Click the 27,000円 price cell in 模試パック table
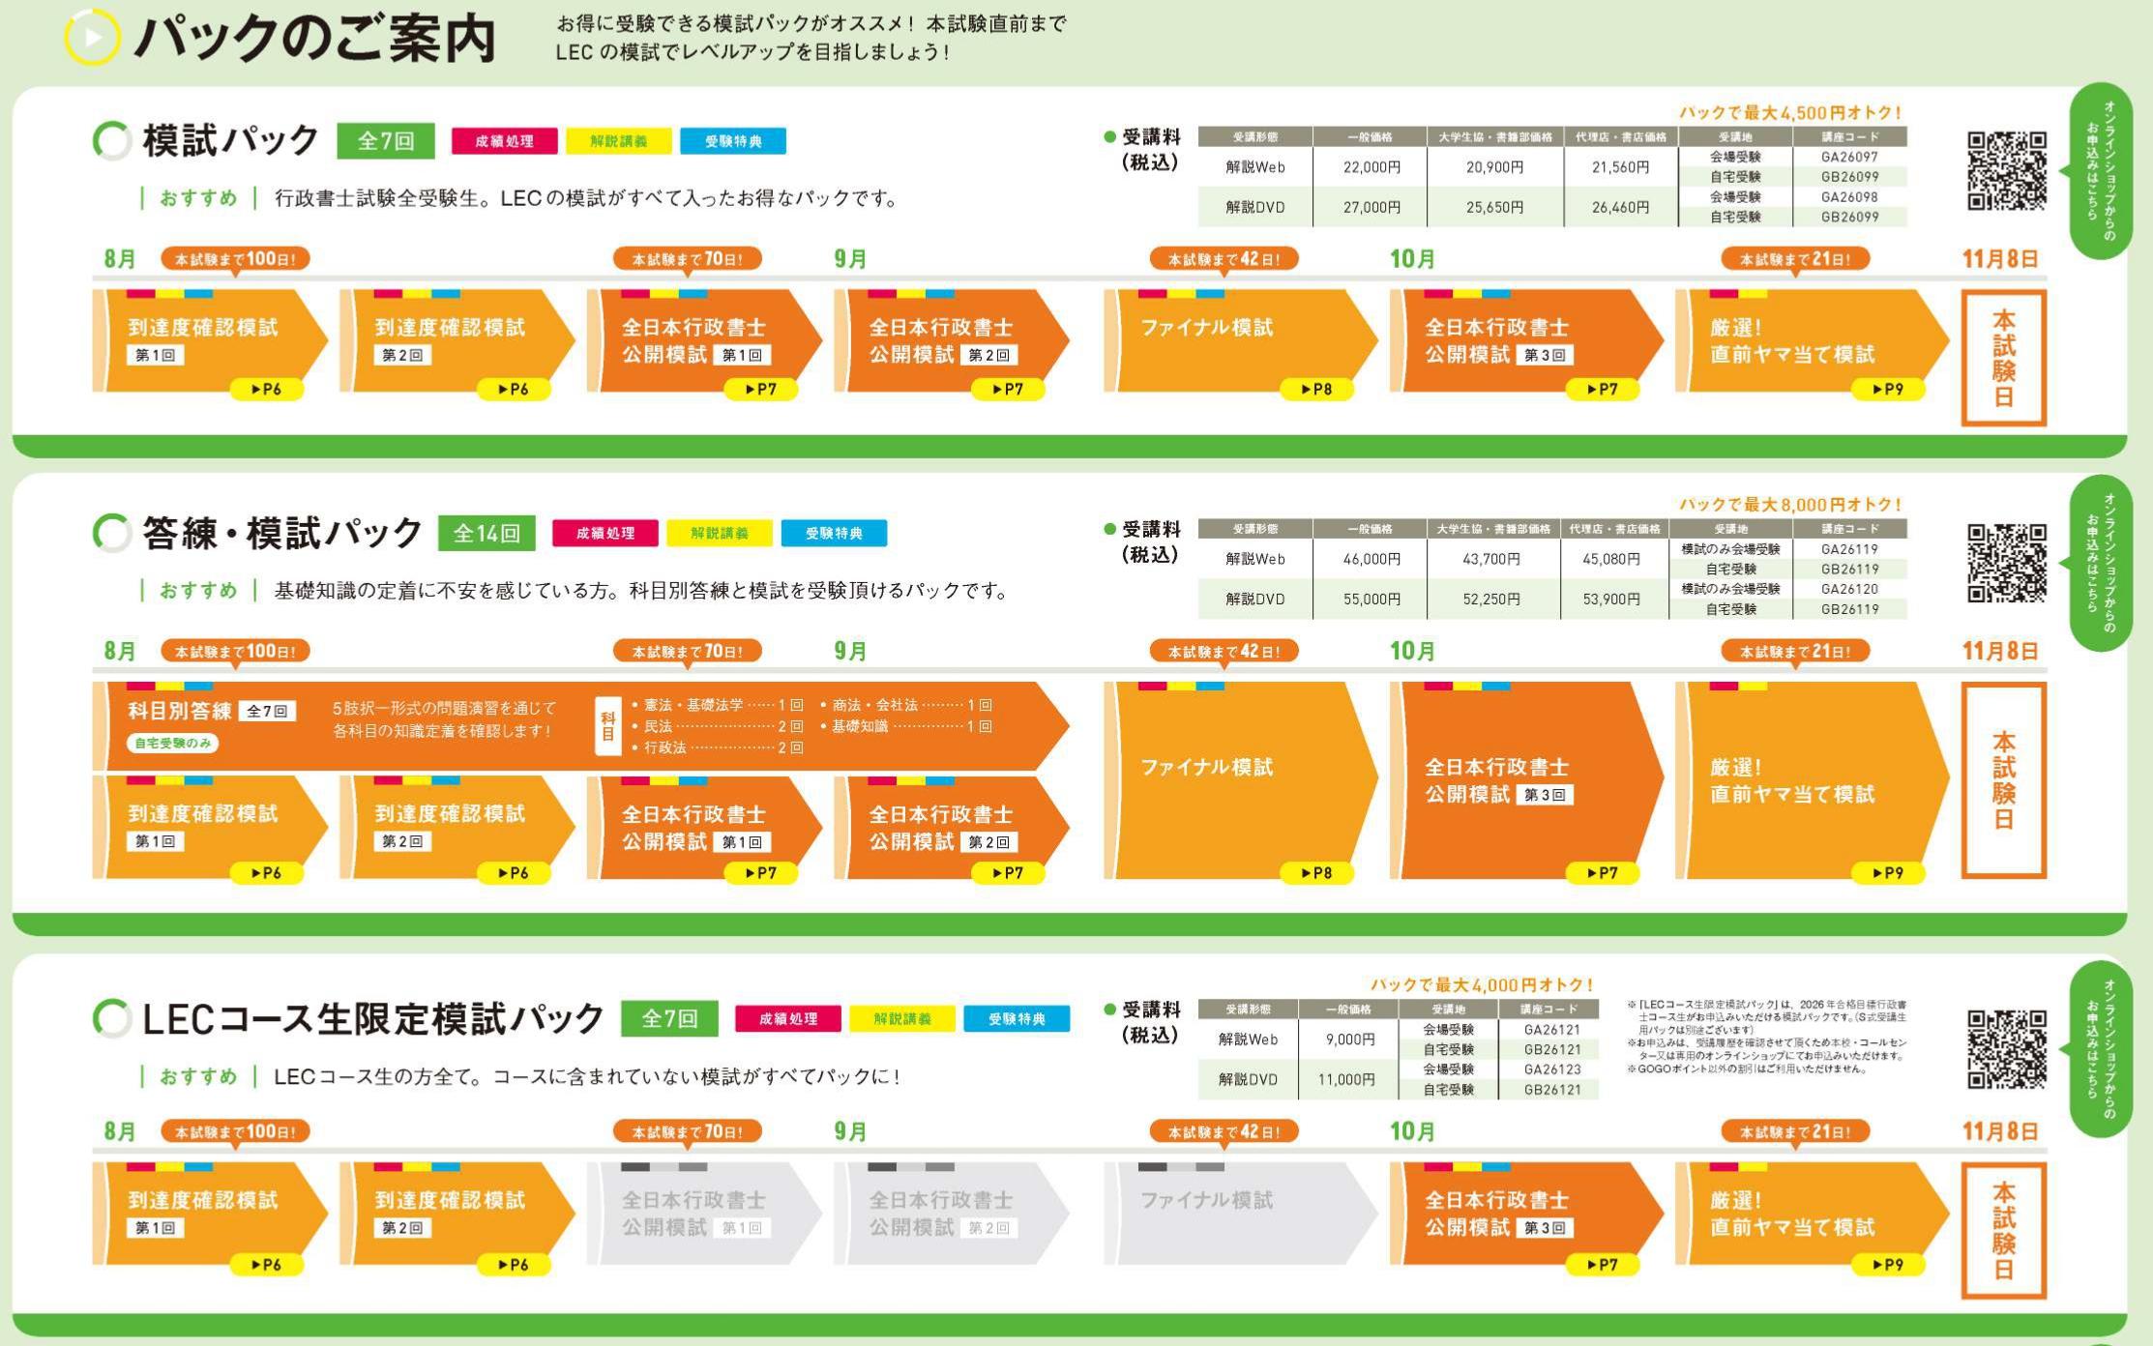 [1371, 207]
